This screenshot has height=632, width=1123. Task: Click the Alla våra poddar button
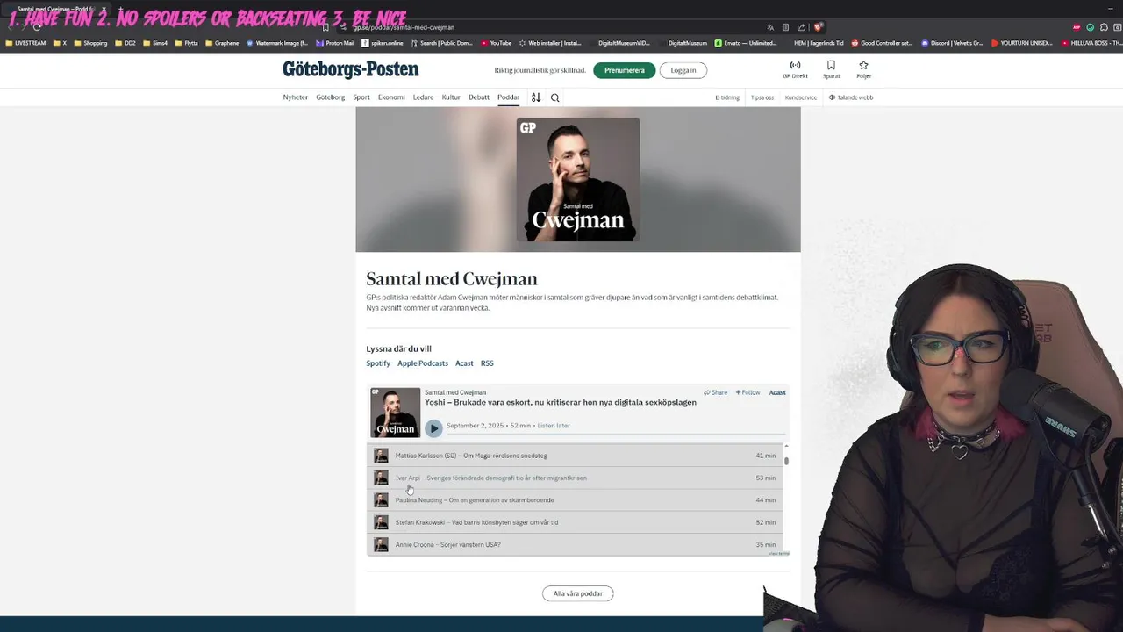577,593
